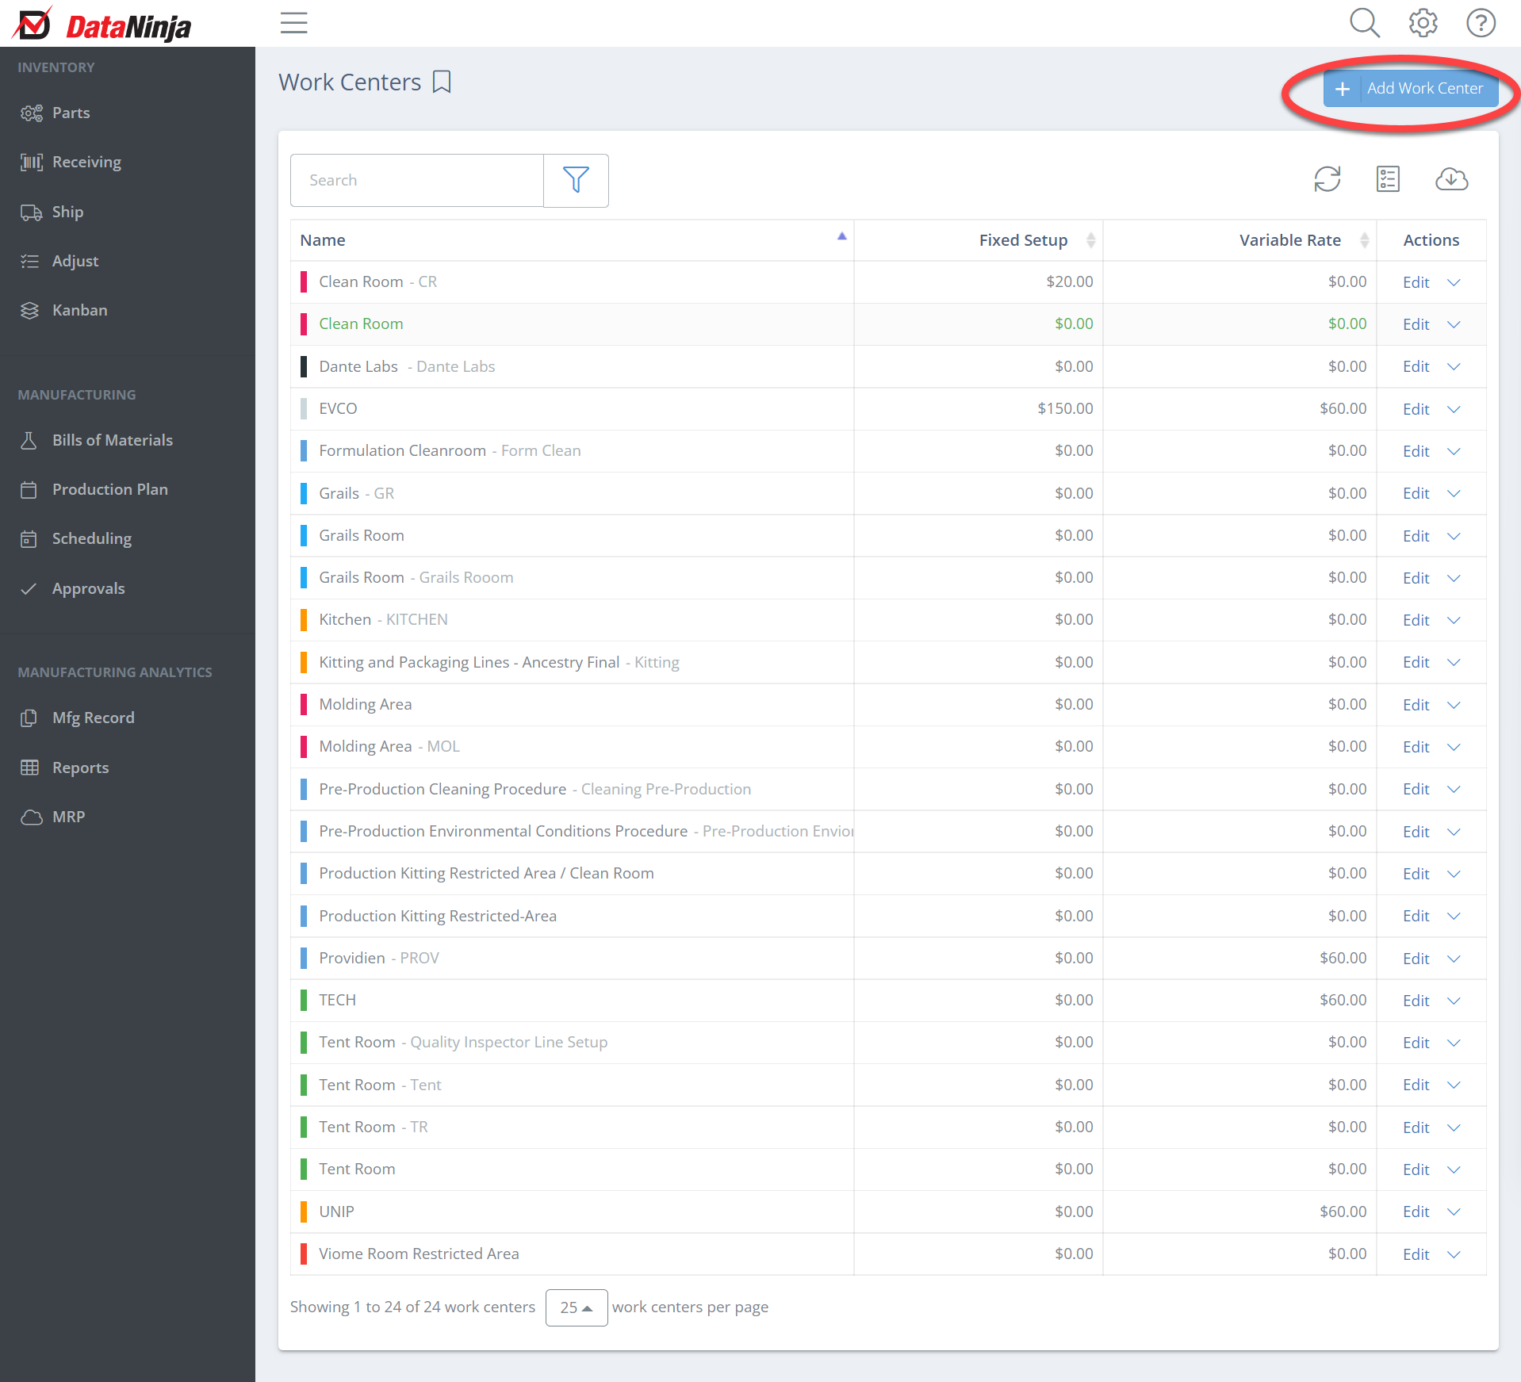This screenshot has width=1521, height=1382.
Task: Navigate to Kanban
Action: 79,310
